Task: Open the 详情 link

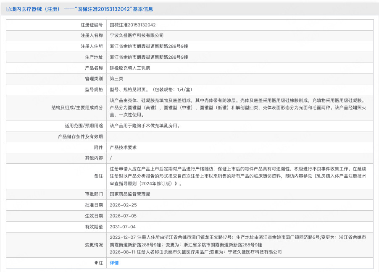Action: (x=114, y=263)
